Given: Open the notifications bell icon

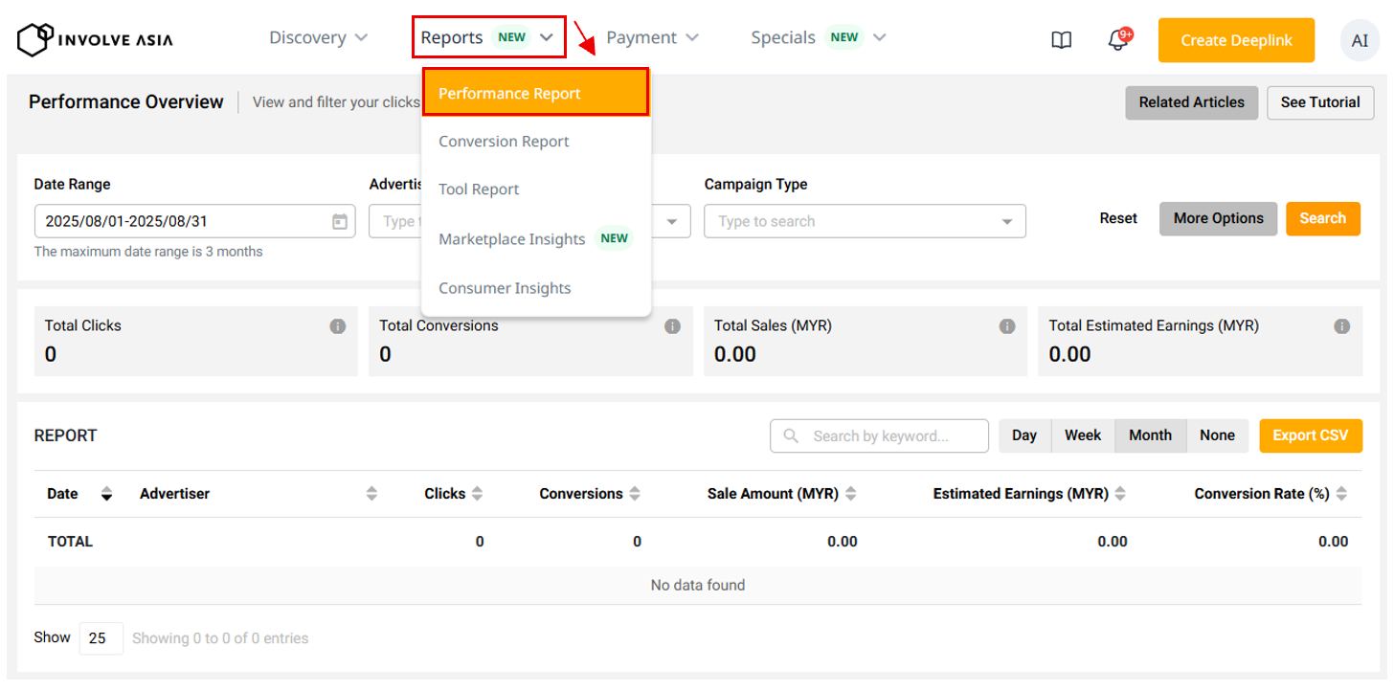Looking at the screenshot, I should coord(1116,40).
